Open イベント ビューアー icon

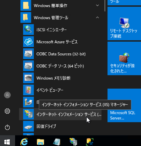(x=28, y=90)
